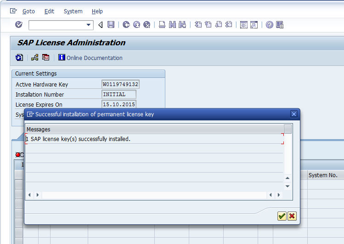The height and width of the screenshot is (244, 344).
Task: Open Online Documentation
Action: 90,58
